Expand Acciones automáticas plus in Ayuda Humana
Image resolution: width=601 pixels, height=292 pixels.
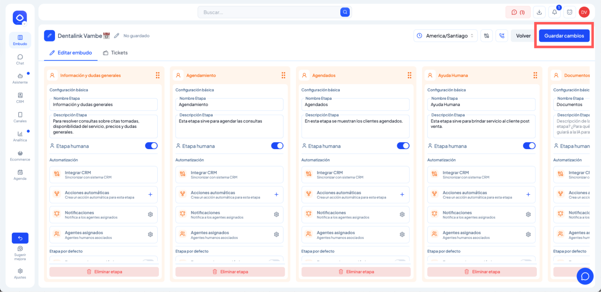(528, 195)
